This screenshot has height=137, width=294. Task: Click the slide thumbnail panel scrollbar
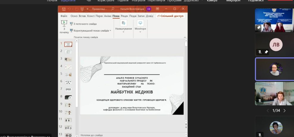coord(76,74)
